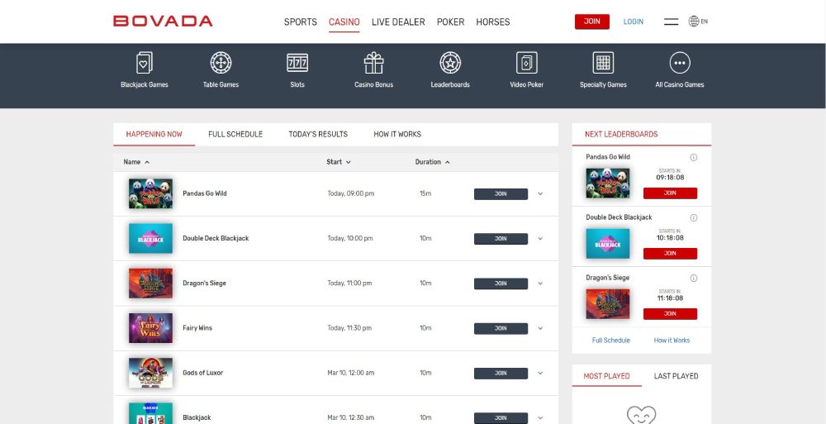
Task: Open Video Poker card icon
Action: click(527, 63)
